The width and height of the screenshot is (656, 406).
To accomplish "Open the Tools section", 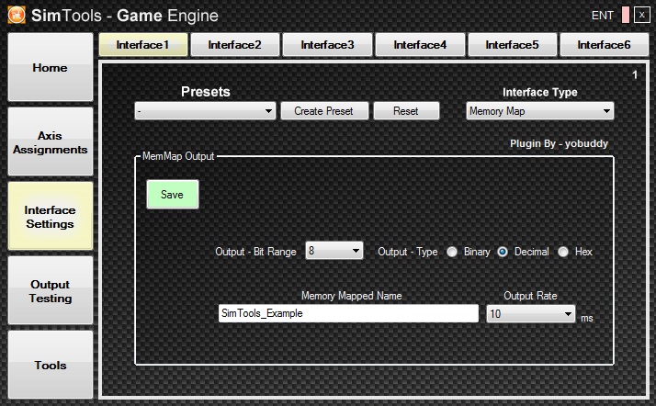I will 51,365.
